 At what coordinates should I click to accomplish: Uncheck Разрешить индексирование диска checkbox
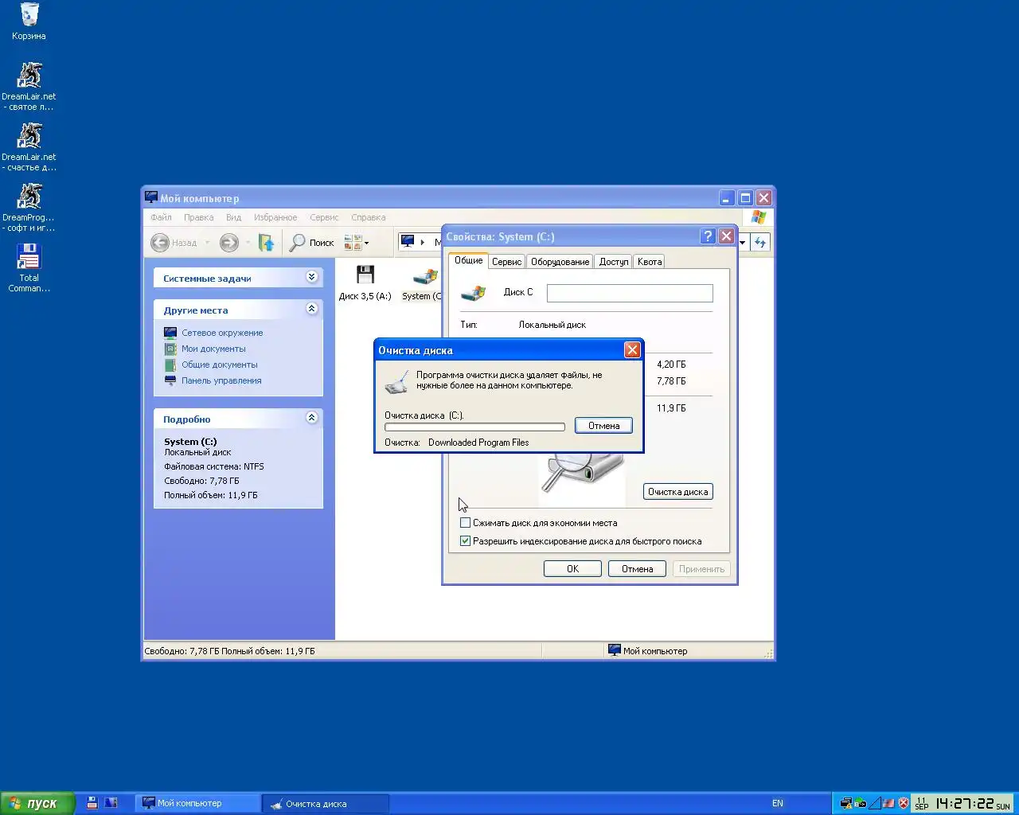(466, 541)
